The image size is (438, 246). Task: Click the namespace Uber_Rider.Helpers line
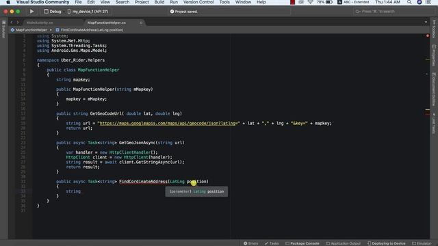[70, 60]
